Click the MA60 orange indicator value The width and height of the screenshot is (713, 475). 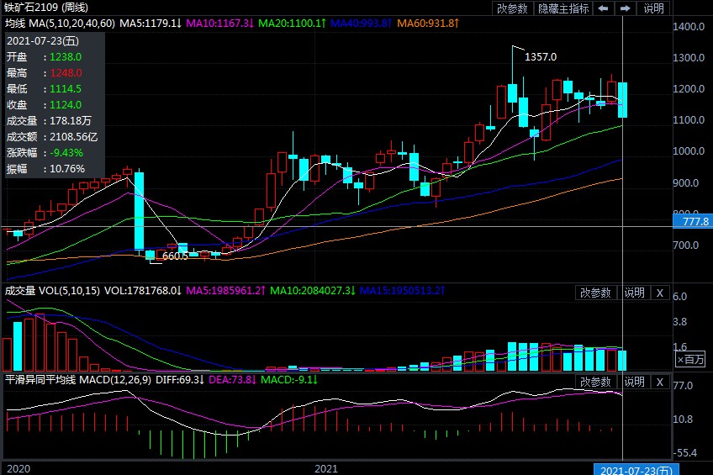(428, 23)
